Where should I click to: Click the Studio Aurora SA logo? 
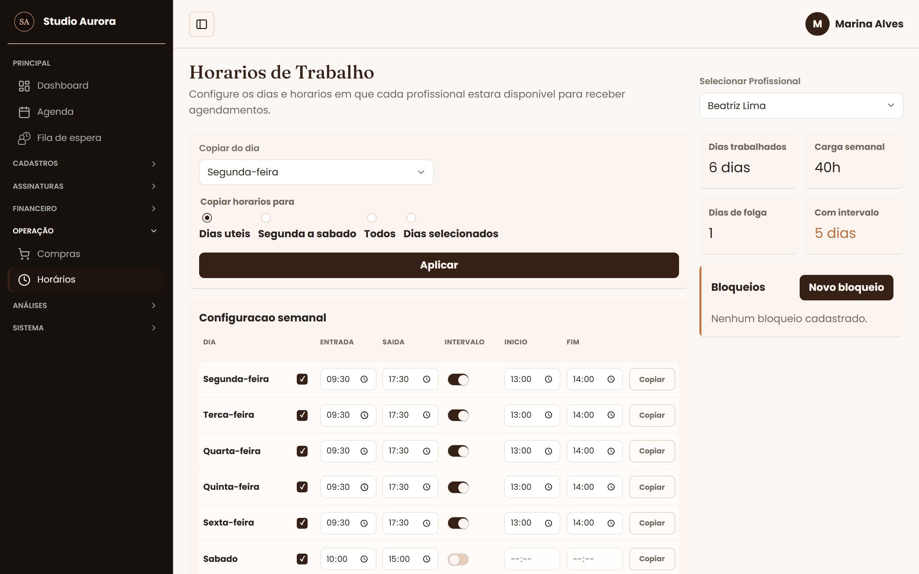[x=24, y=22]
